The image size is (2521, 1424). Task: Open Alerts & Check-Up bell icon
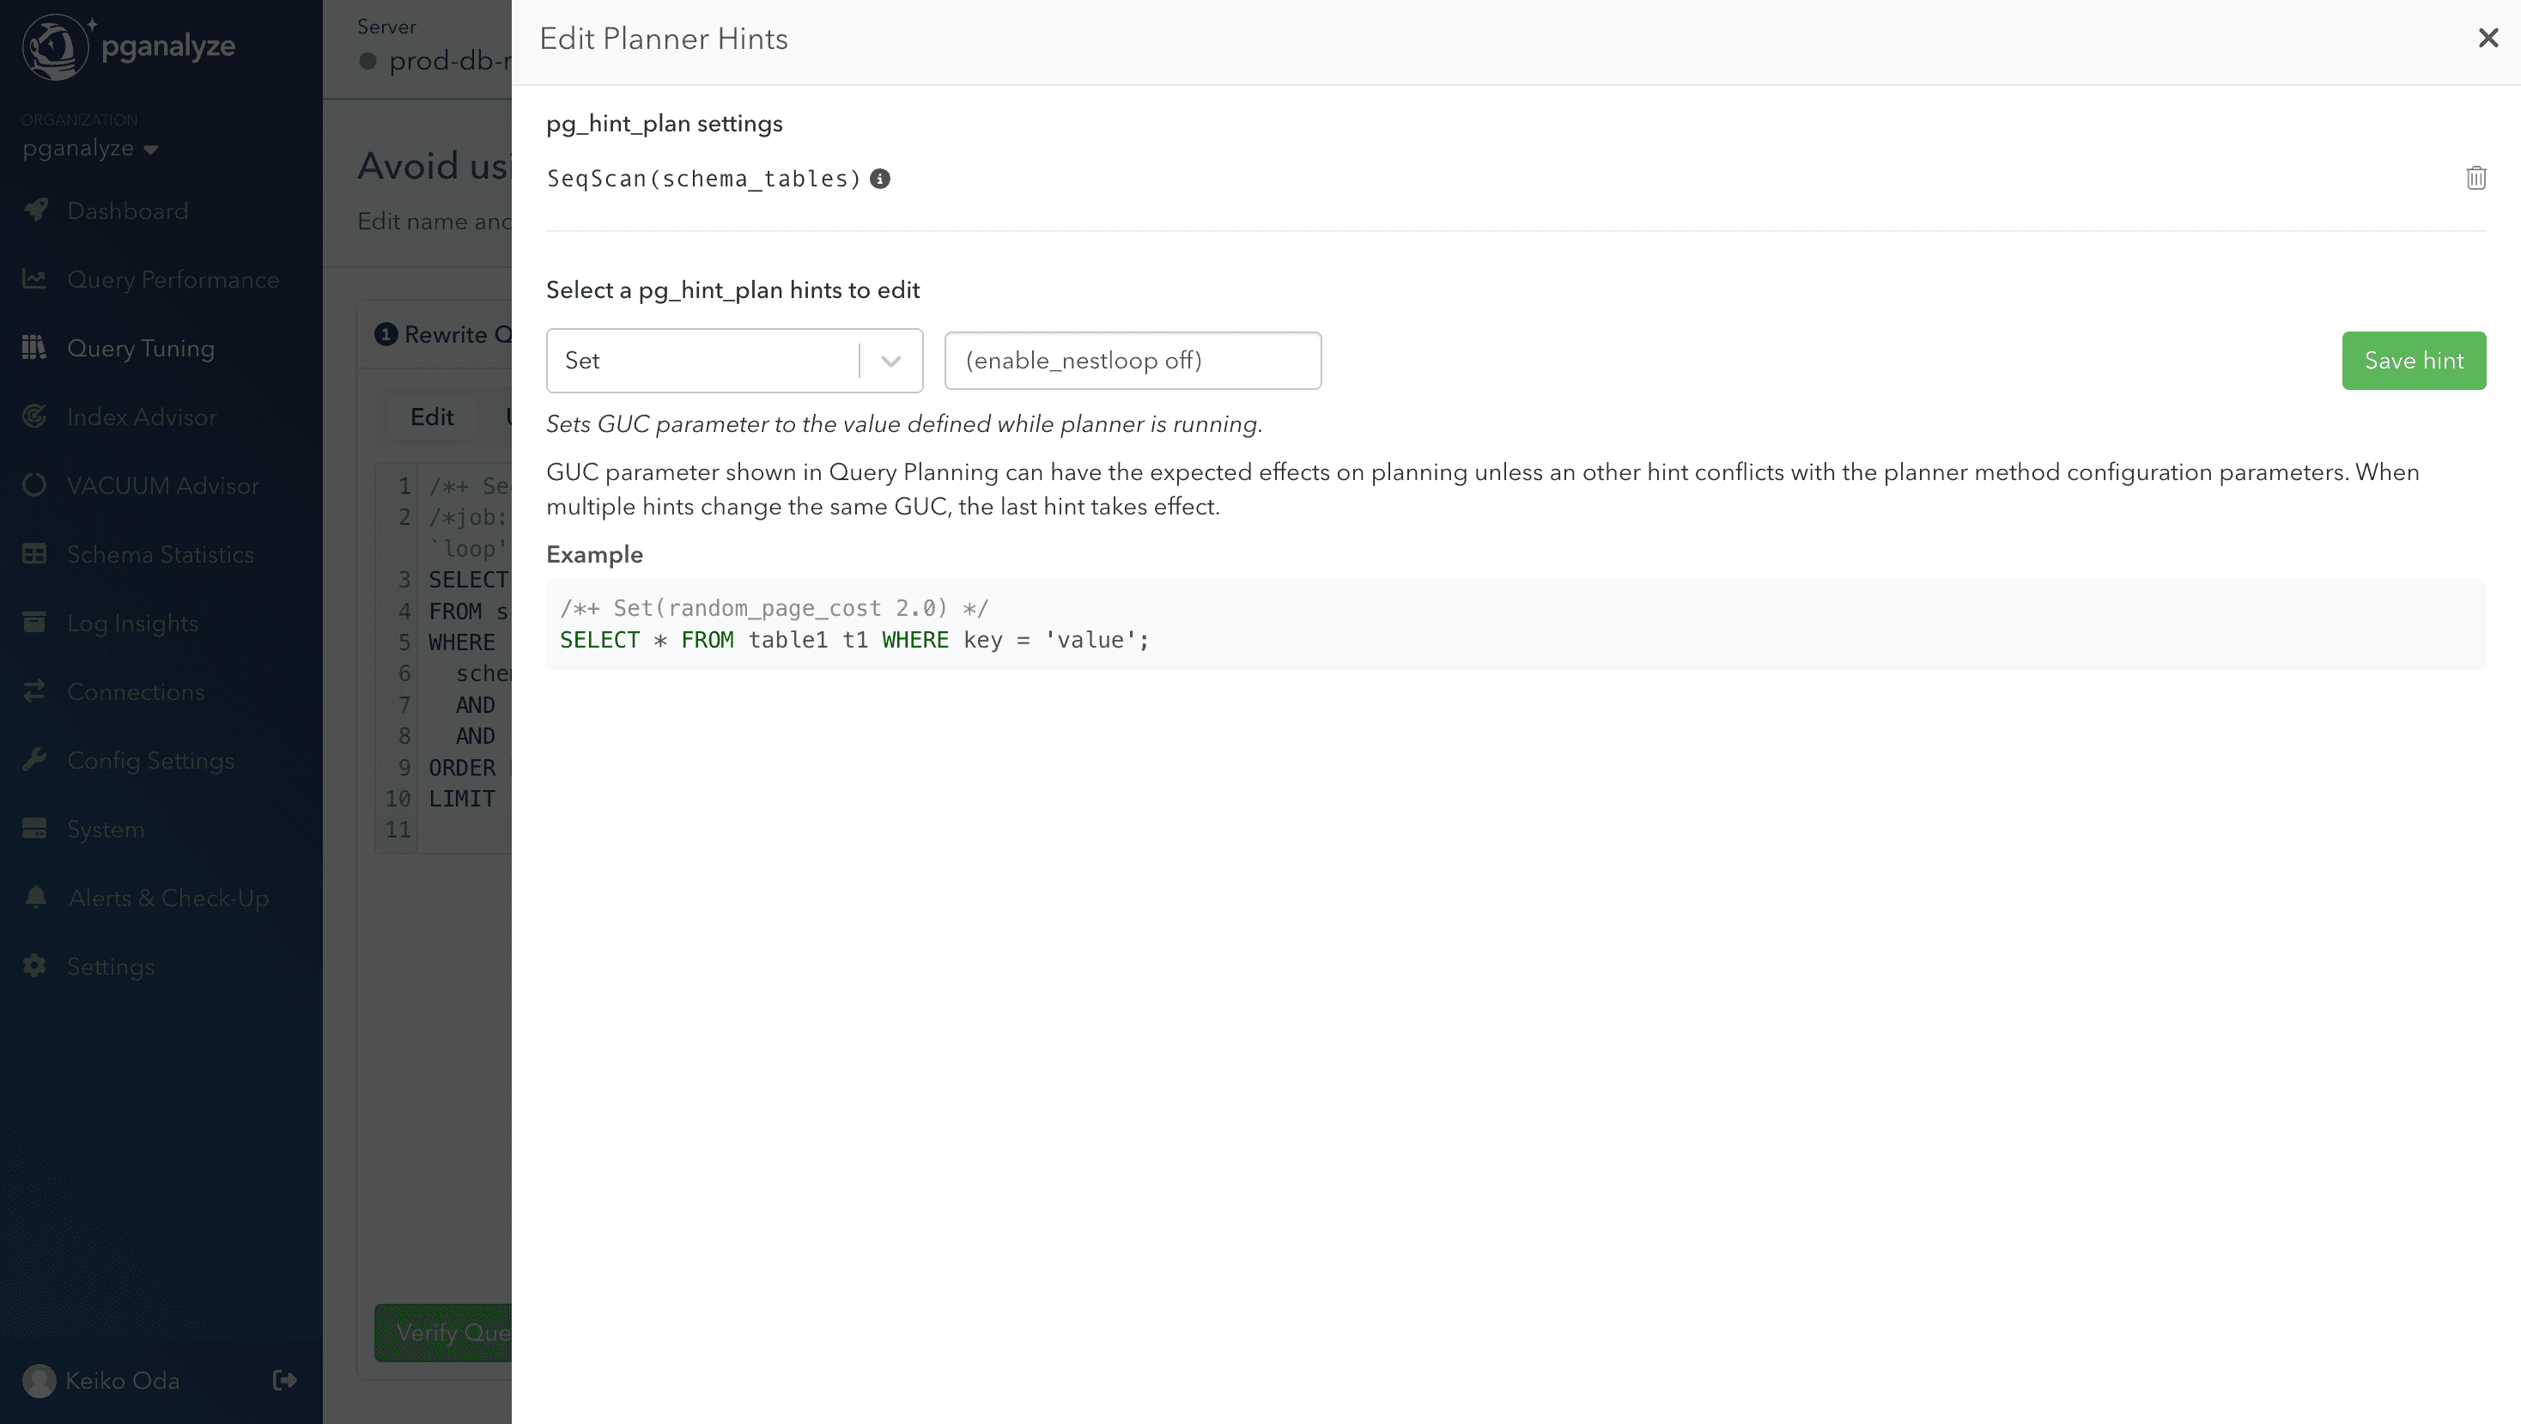[35, 898]
